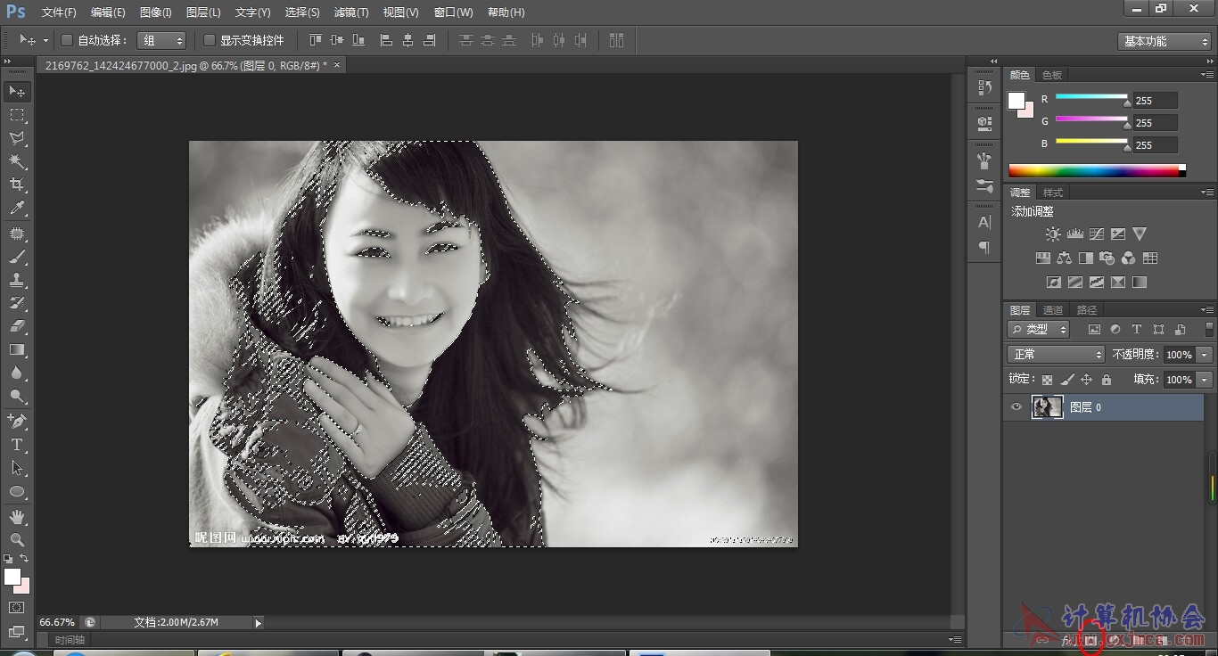This screenshot has width=1218, height=656.
Task: Select the Clone Stamp tool
Action: 17,280
